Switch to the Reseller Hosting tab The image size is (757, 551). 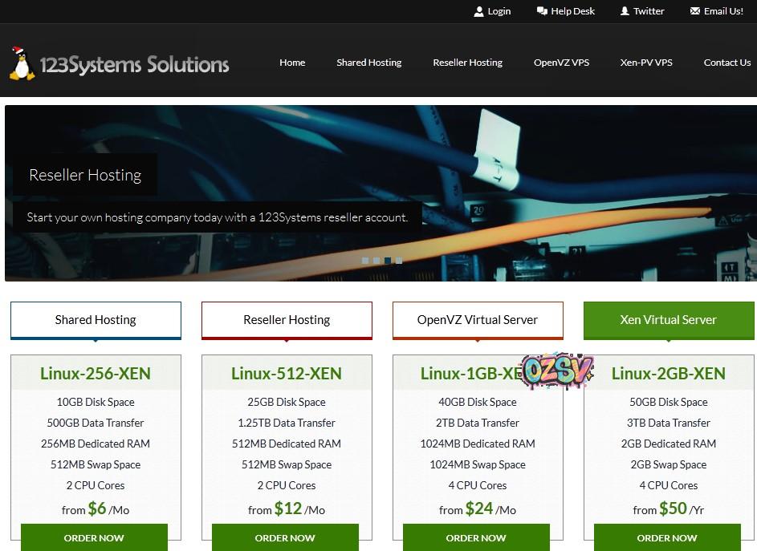coord(287,320)
